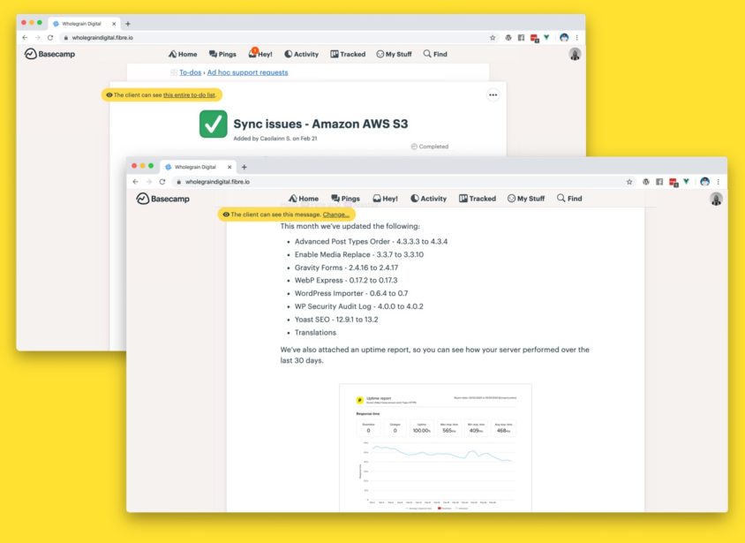745x543 pixels.
Task: Open Activity in the back window's navigation
Action: point(301,54)
